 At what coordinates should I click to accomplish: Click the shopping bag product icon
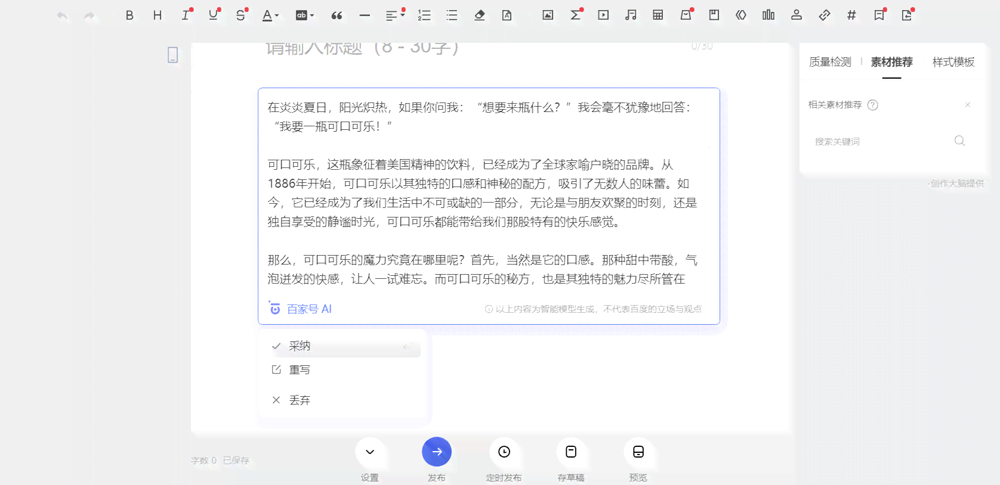click(686, 15)
